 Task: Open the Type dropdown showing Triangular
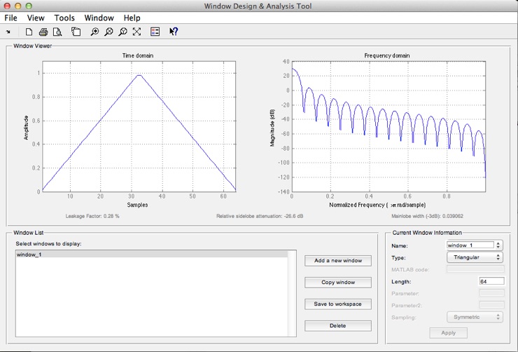(475, 257)
